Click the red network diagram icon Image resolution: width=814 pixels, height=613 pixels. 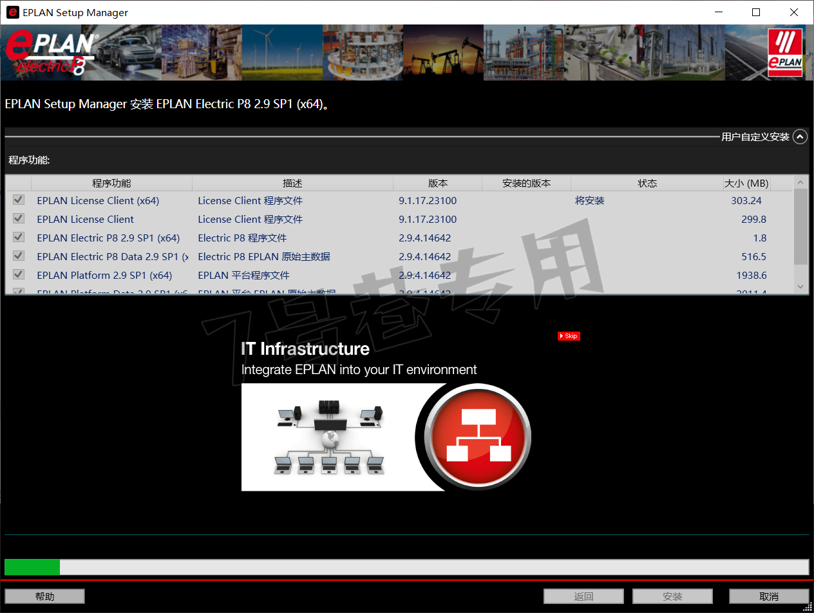click(478, 437)
